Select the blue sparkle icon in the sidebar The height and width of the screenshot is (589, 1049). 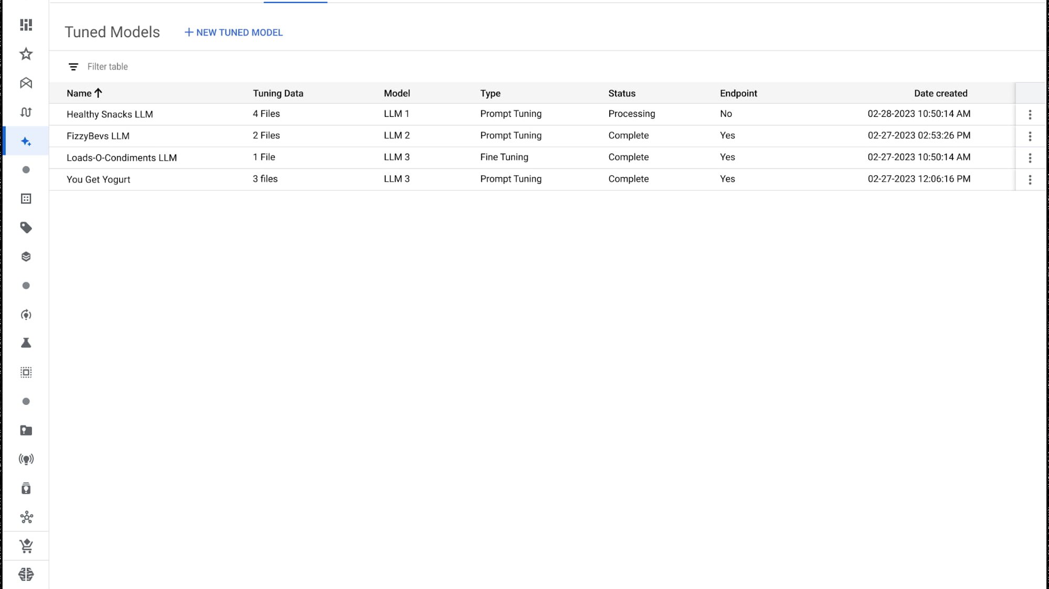pos(26,141)
